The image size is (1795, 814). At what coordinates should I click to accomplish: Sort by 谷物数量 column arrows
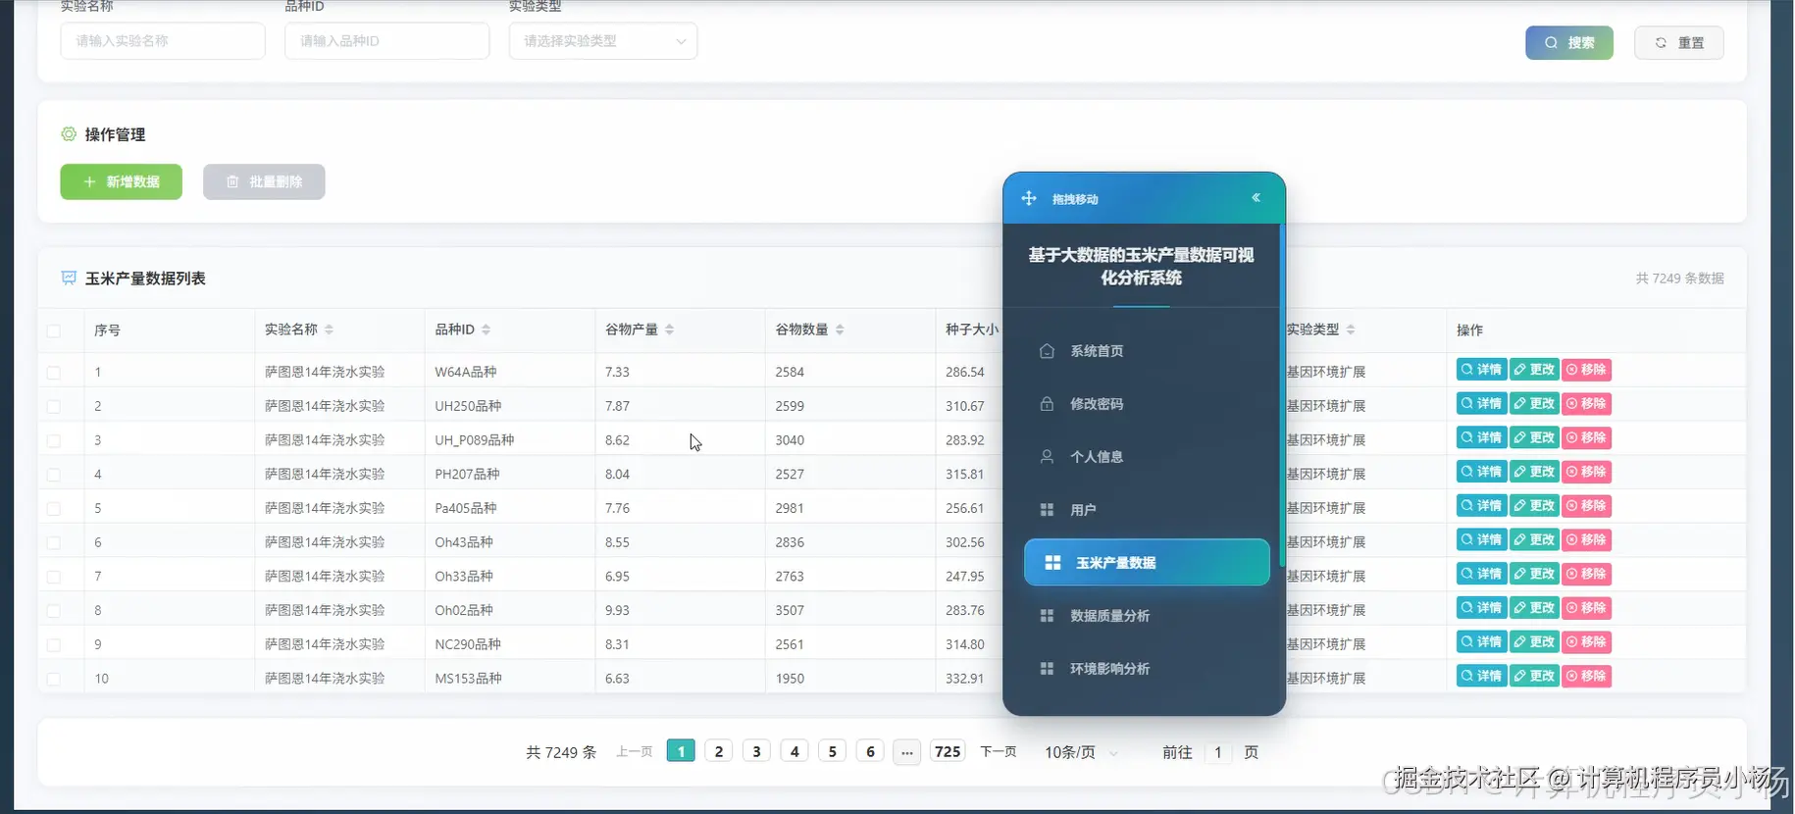pos(840,330)
